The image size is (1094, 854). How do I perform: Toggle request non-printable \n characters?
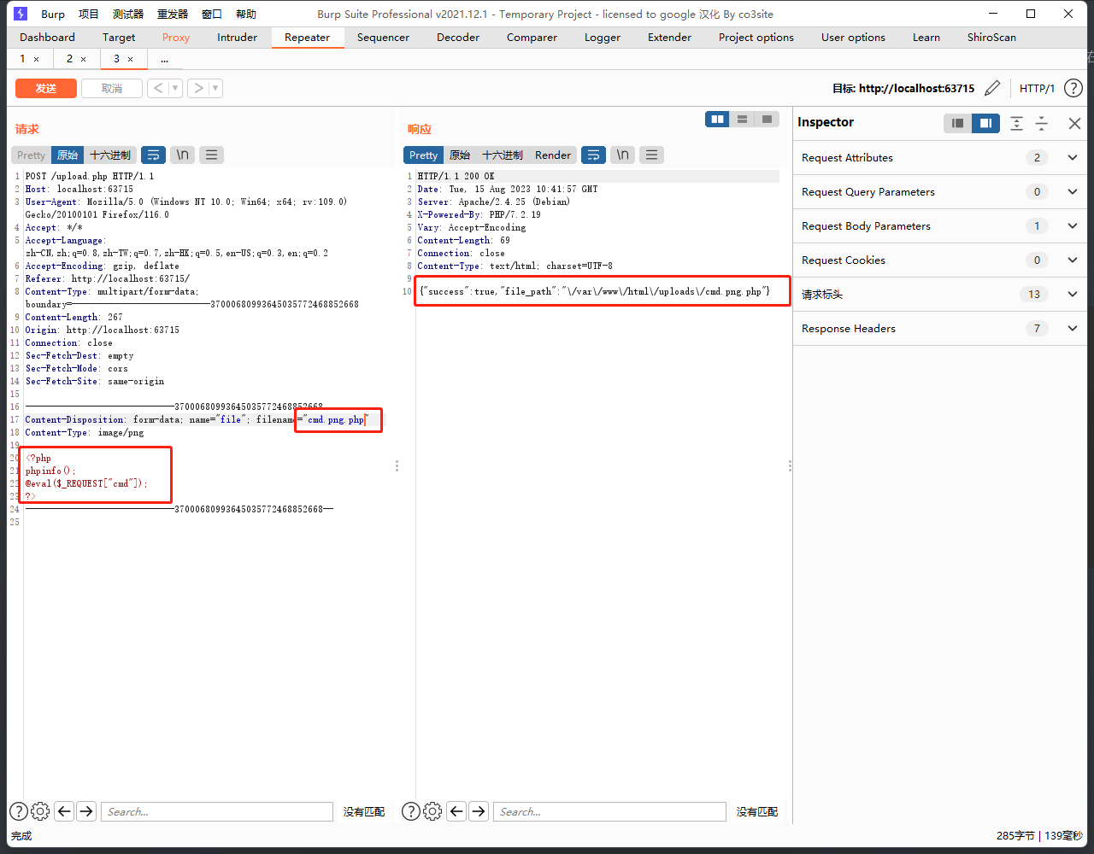pos(182,155)
